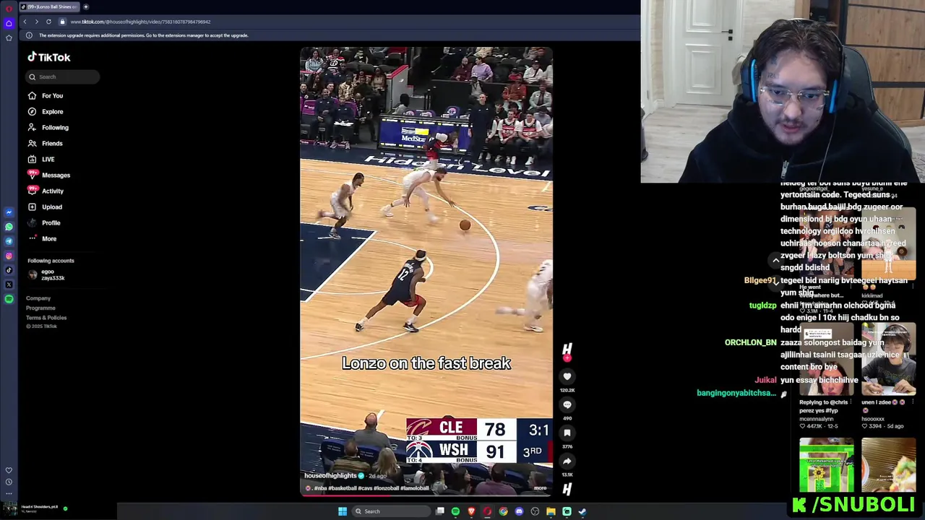Open the For You feed
The height and width of the screenshot is (520, 925).
pos(46,95)
